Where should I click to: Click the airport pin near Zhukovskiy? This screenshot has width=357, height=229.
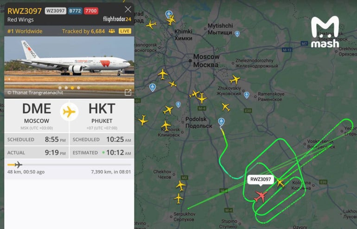tap(247, 95)
